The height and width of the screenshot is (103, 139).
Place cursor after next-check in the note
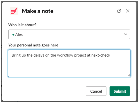tap(110, 55)
